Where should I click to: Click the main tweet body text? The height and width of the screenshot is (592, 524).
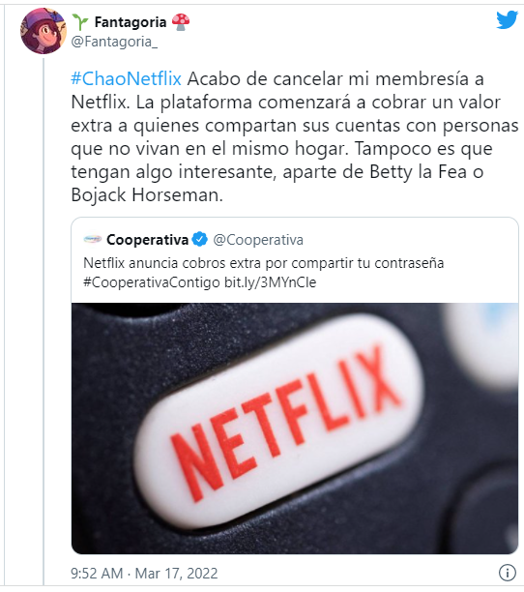295,136
